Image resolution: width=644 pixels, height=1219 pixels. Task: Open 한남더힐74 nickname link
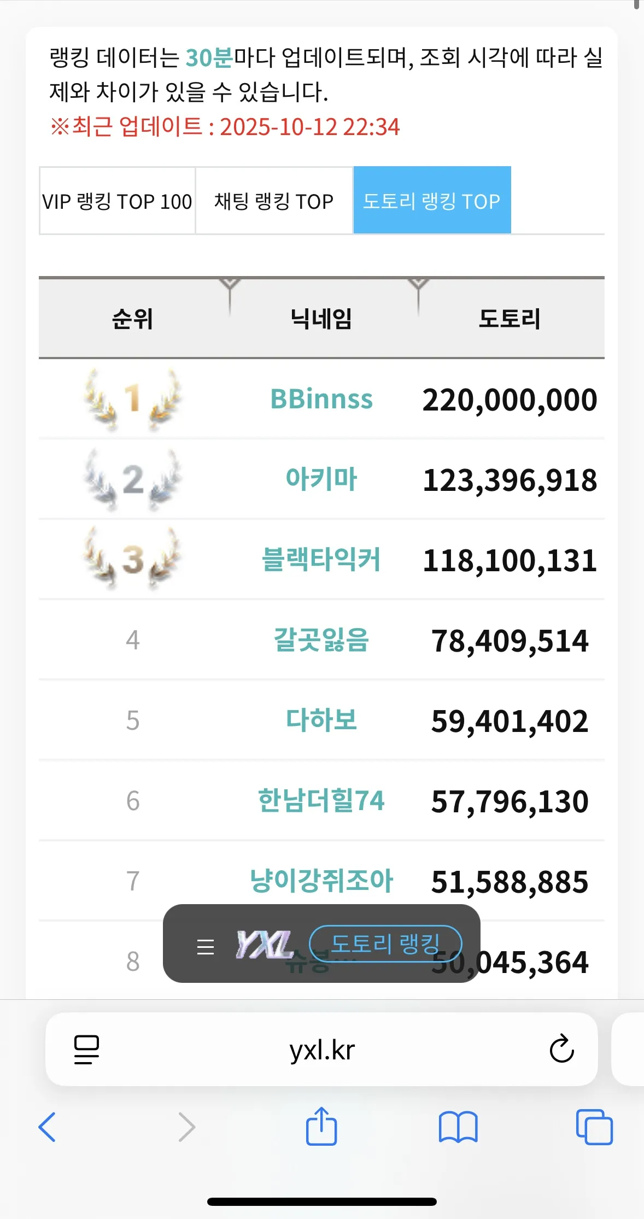click(x=321, y=801)
